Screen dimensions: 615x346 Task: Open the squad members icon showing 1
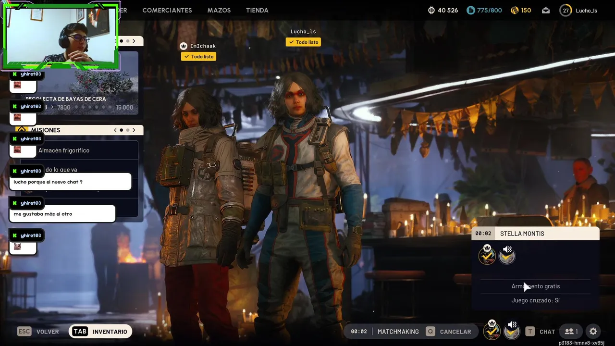tap(571, 332)
